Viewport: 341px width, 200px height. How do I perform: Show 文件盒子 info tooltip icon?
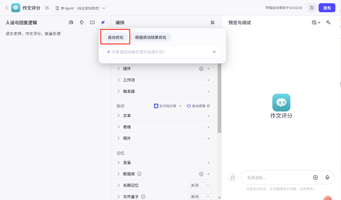pyautogui.click(x=143, y=196)
